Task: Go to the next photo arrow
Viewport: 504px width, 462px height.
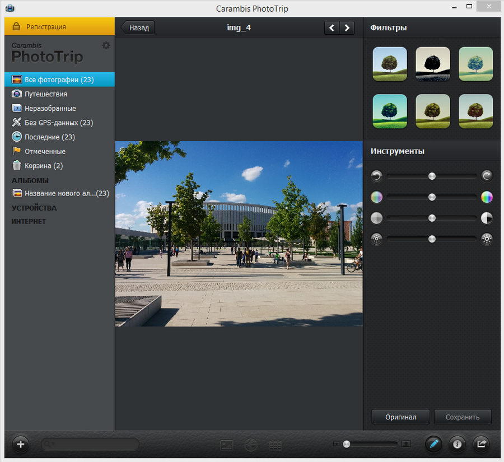Action: [x=347, y=27]
